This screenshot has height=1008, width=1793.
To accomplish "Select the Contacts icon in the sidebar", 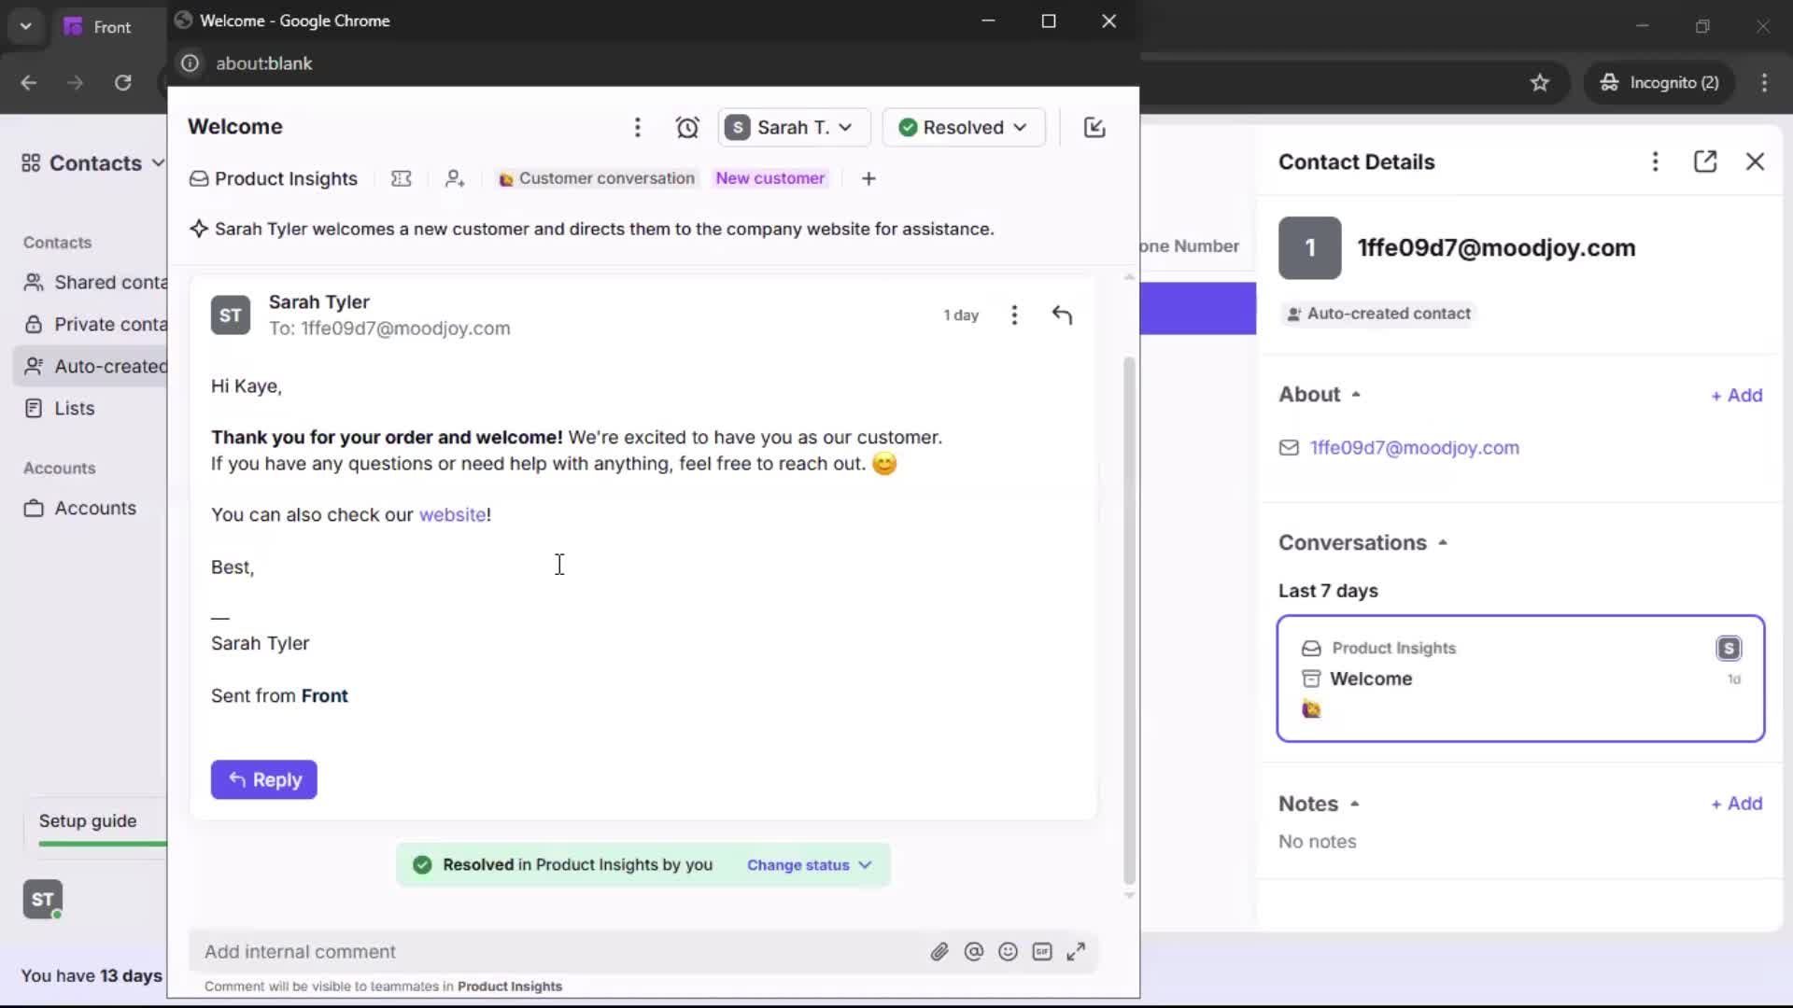I will [31, 161].
